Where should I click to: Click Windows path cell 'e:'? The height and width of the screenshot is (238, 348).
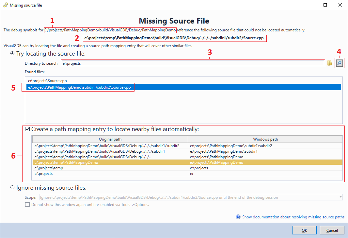pyautogui.click(x=192, y=174)
